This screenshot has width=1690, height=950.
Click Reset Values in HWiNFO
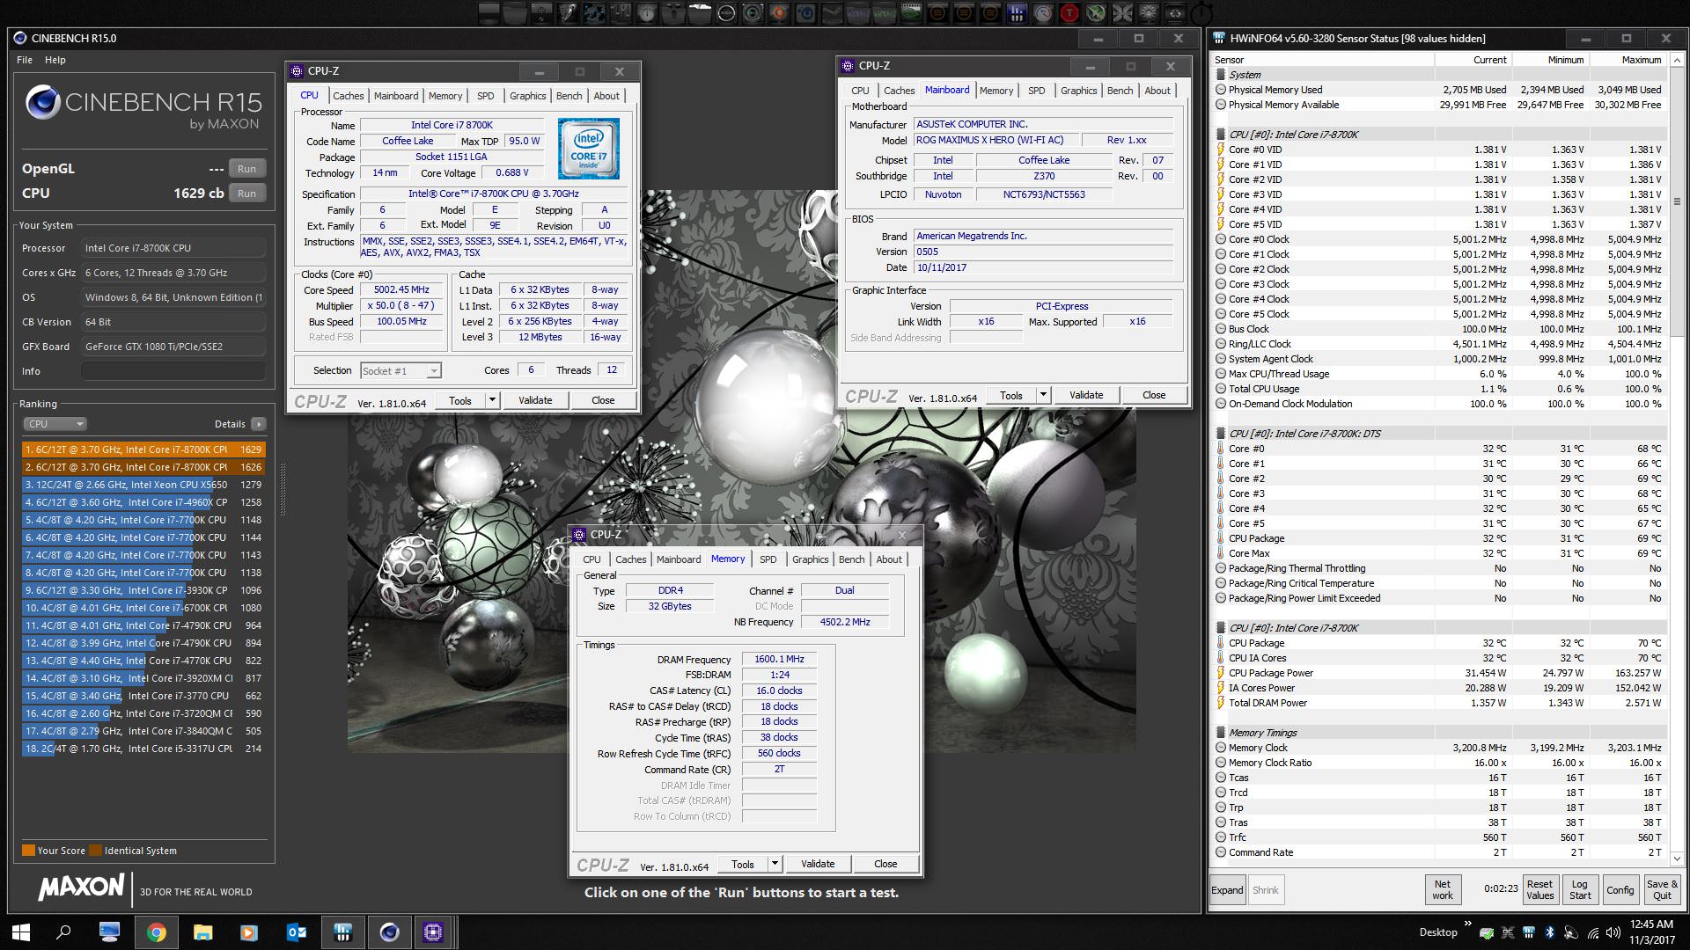tap(1539, 890)
